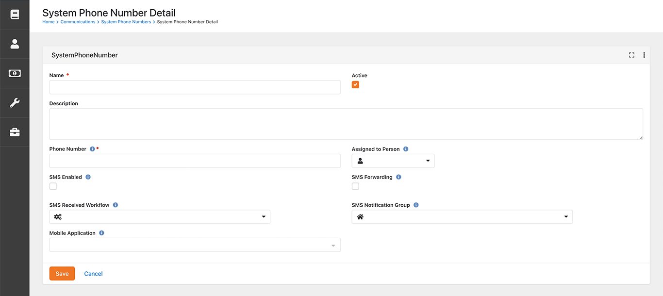Check the SMS Forwarding checkbox
663x296 pixels.
point(355,186)
